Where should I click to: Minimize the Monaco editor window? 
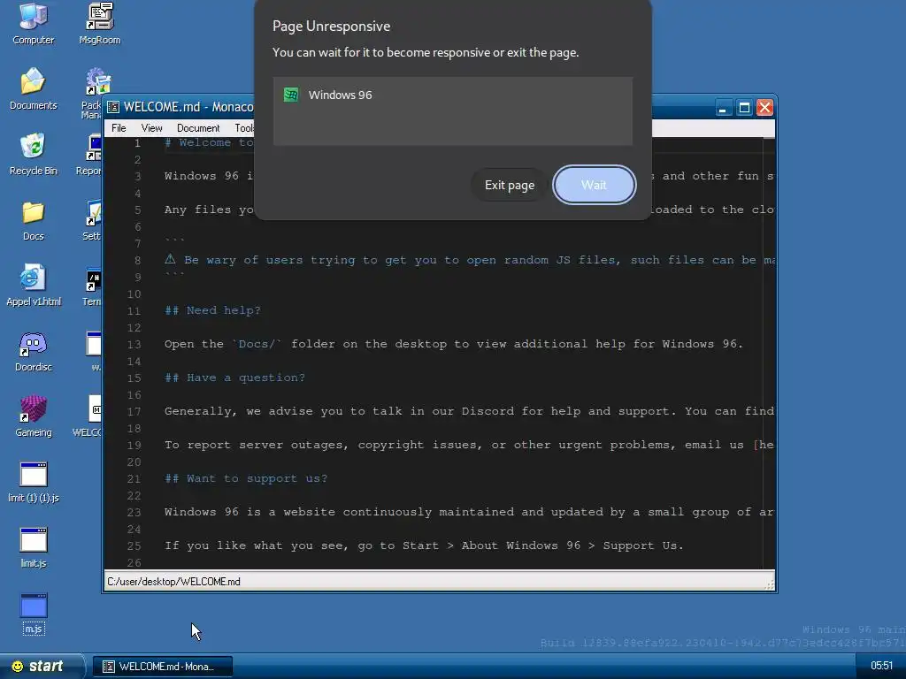point(723,107)
